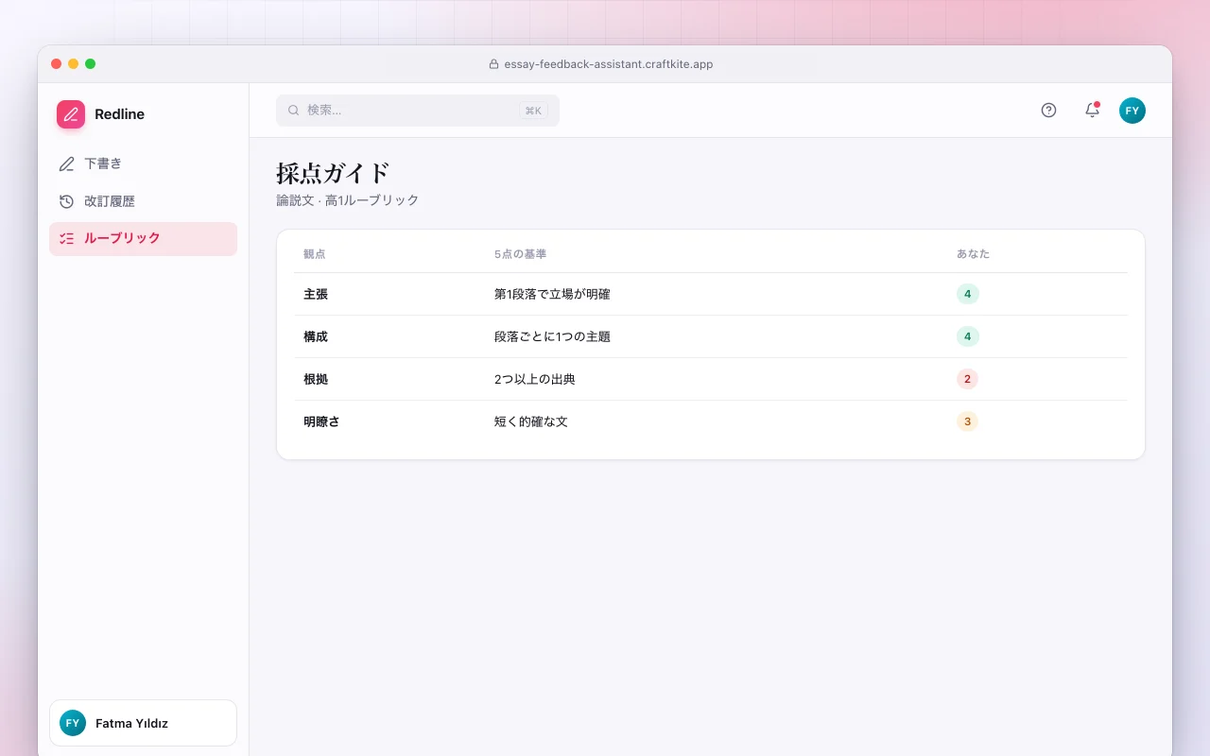1210x756 pixels.
Task: Open the FY avatar in top bar
Action: pyautogui.click(x=1132, y=111)
